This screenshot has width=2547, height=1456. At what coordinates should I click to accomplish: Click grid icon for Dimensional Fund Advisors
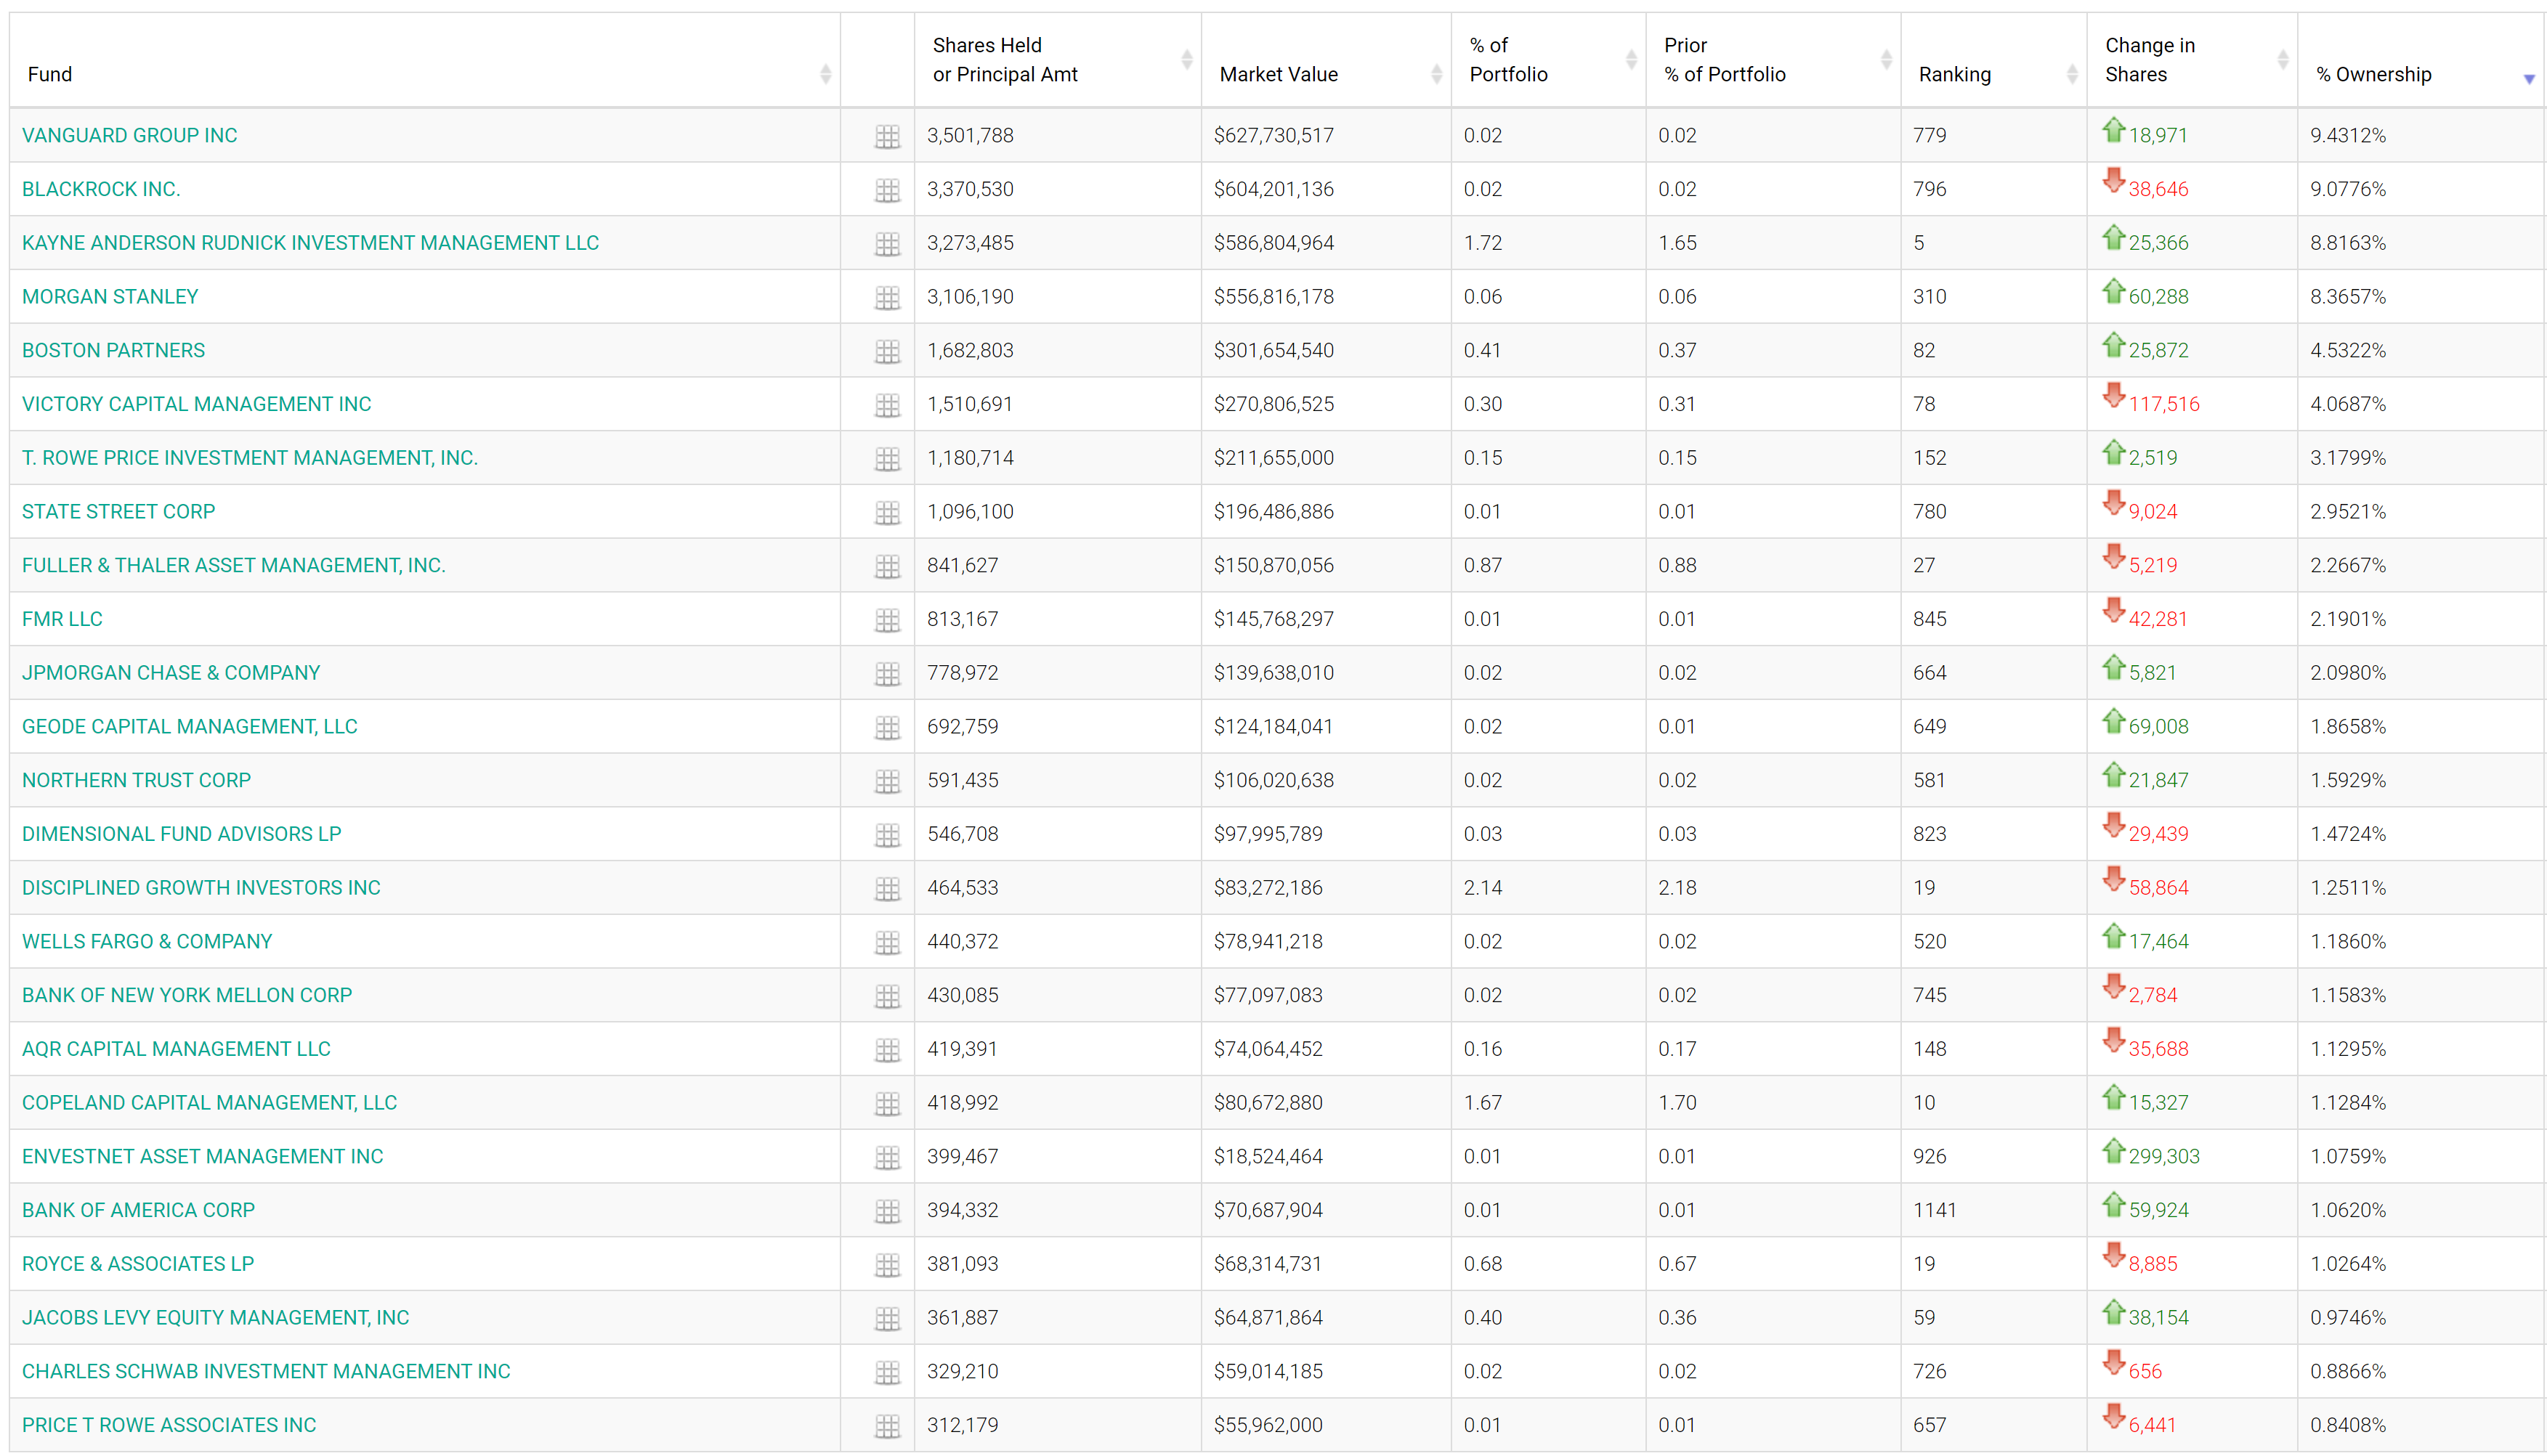pos(887,835)
